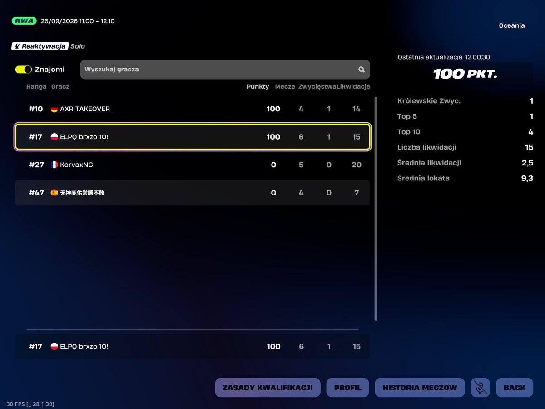Click the 9,3 average placement value
This screenshot has height=409, width=545.
(527, 178)
